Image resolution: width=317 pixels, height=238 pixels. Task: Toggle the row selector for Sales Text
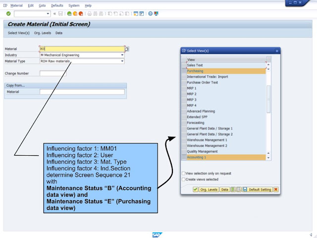pyautogui.click(x=184, y=65)
